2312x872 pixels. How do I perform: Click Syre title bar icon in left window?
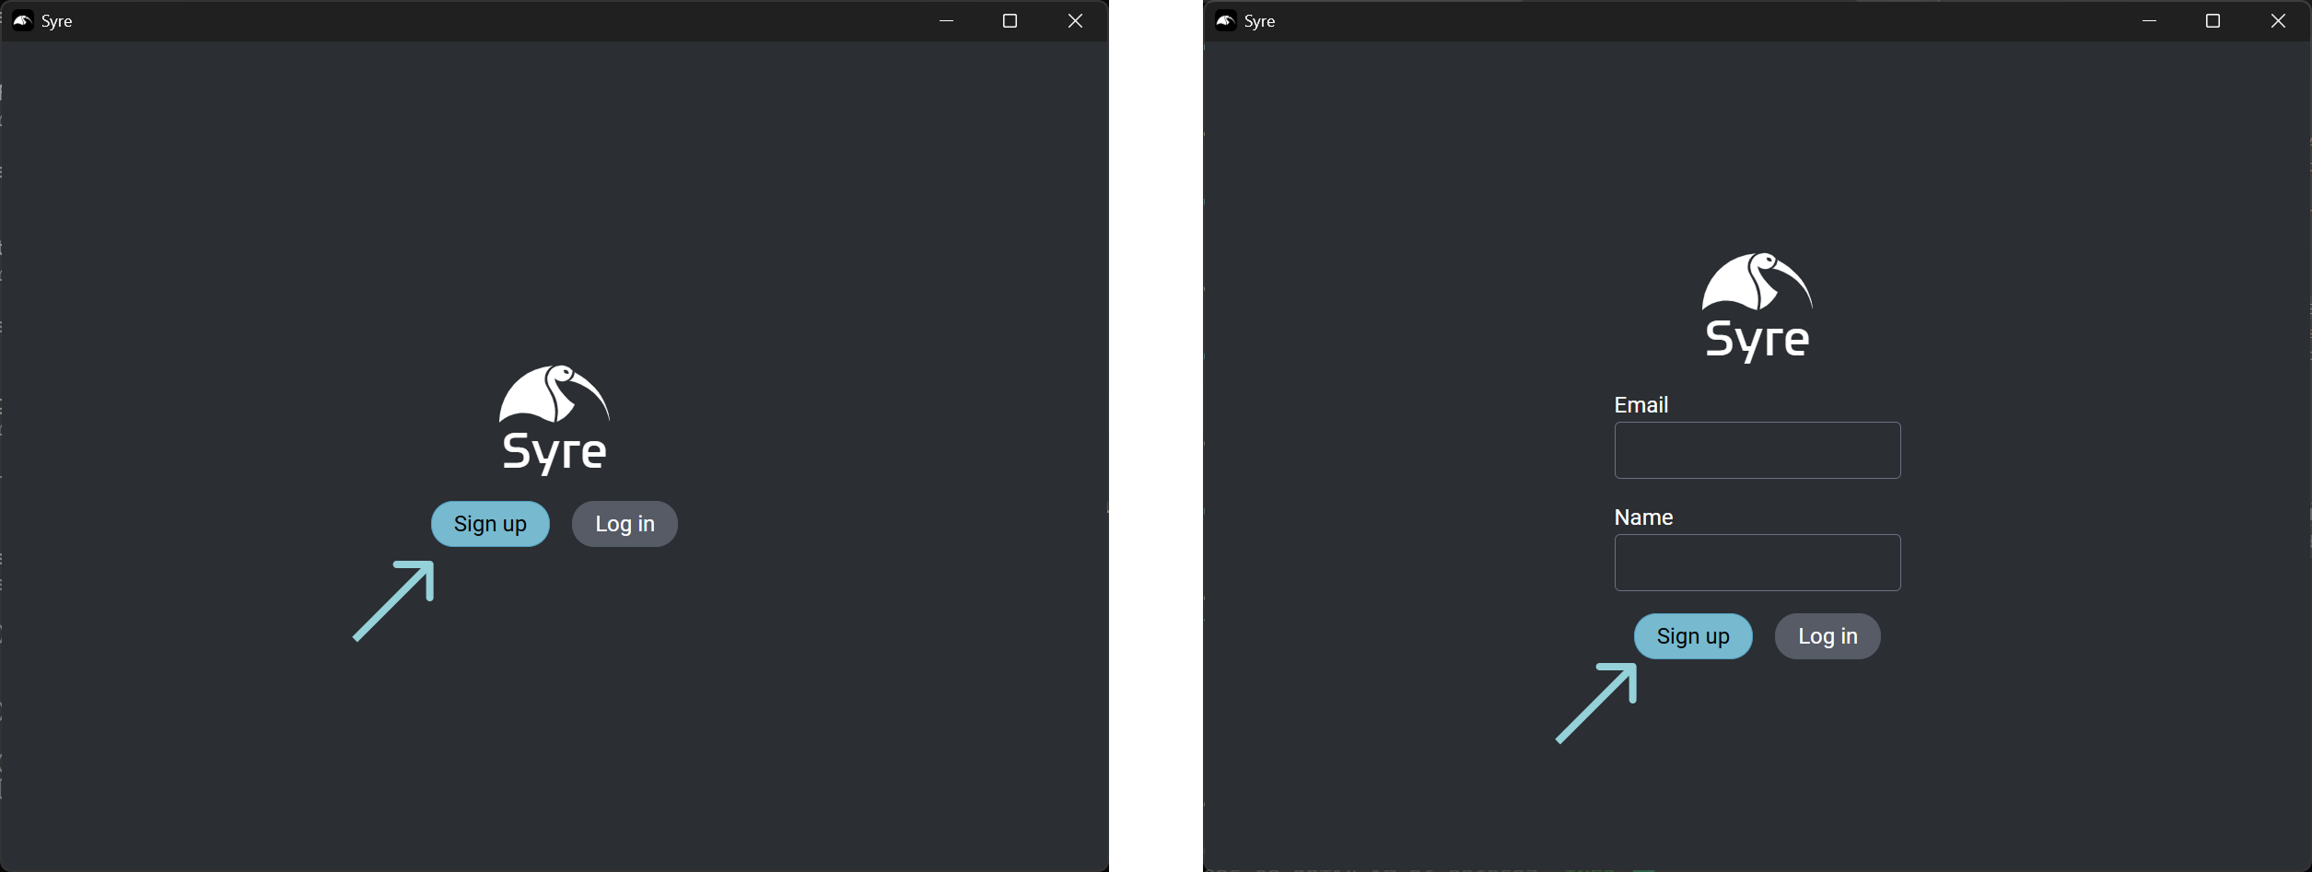(23, 21)
